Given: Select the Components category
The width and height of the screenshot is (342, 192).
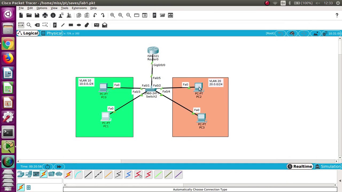Looking at the screenshot, I should (36, 174).
